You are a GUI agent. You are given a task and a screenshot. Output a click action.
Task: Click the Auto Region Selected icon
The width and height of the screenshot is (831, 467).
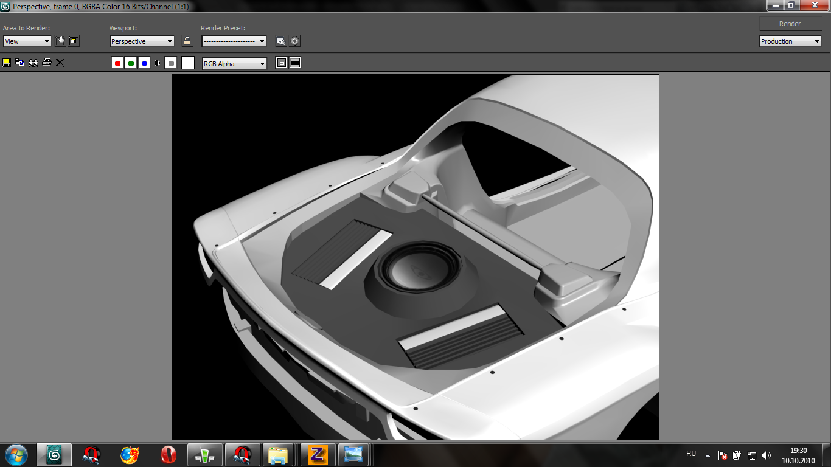[74, 41]
